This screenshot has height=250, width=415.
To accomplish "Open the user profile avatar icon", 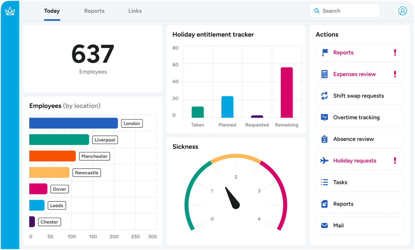I will click(402, 11).
